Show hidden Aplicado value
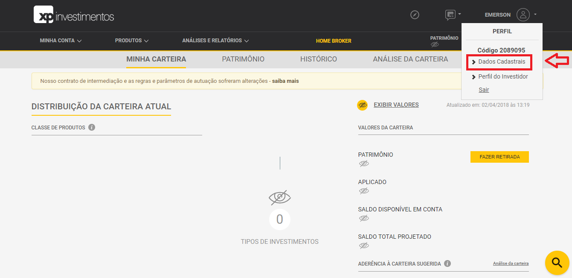572x278 pixels. coord(364,191)
